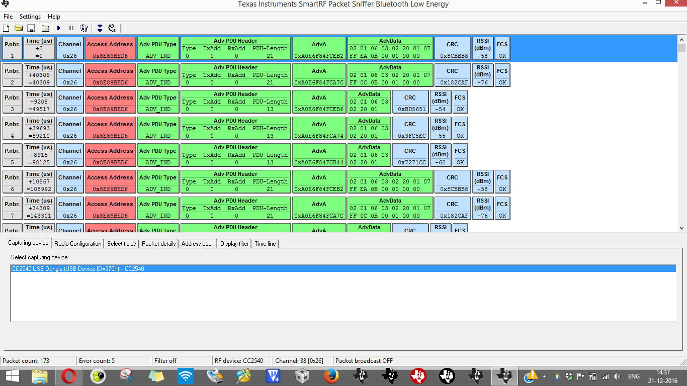
Task: Clear captured packets with the trash icon
Action: click(84, 28)
